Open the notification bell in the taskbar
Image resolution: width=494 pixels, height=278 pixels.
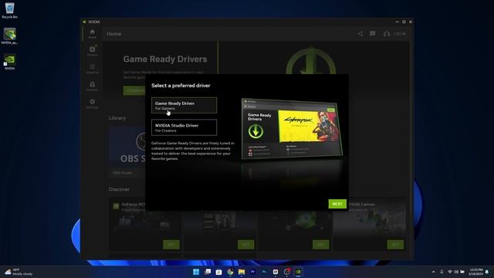click(x=487, y=272)
